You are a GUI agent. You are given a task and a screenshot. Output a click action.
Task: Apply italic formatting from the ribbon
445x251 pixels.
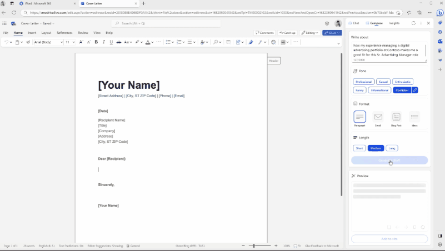[x=104, y=42]
